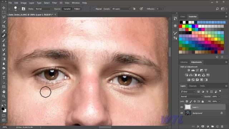
Task: Open the Mode dropdown set to Normal
Action: [x=44, y=9]
